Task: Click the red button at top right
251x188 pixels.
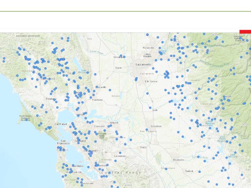Action: point(245,32)
